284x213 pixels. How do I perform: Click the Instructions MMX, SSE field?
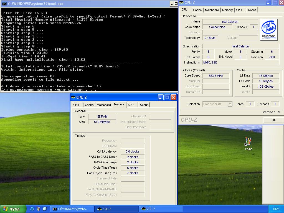[241, 62]
